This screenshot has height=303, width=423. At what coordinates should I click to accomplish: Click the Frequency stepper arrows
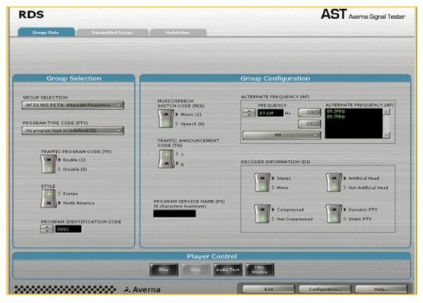tap(249, 113)
